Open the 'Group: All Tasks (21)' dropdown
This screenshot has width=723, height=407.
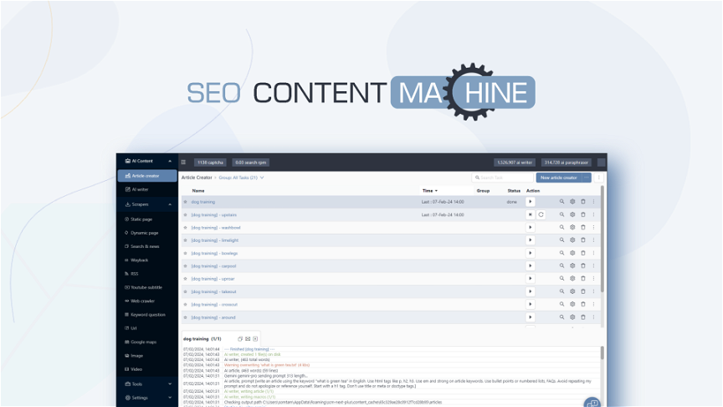241,178
